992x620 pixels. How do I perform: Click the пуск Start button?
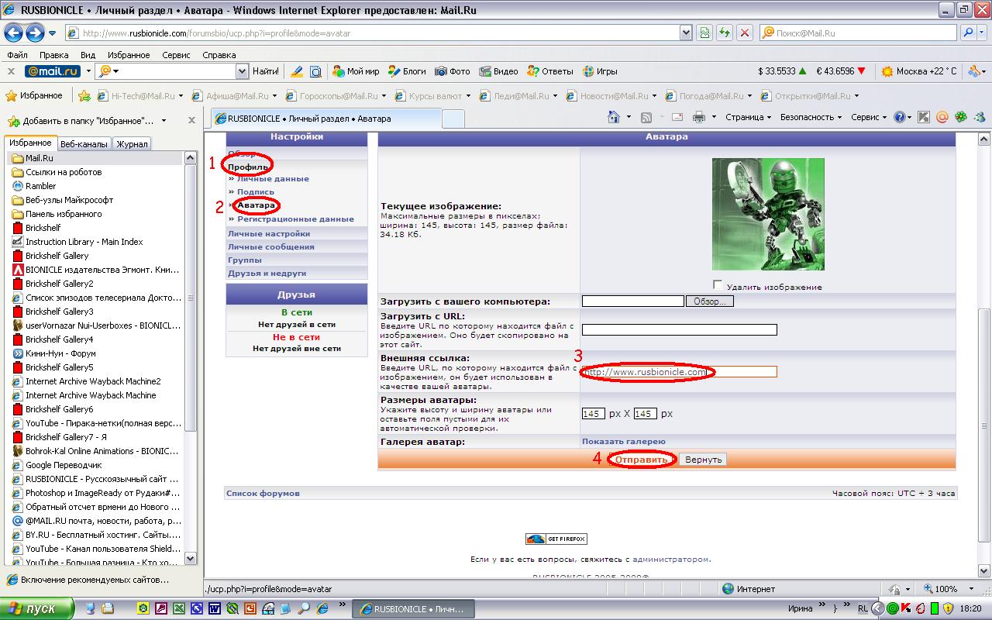coord(37,608)
